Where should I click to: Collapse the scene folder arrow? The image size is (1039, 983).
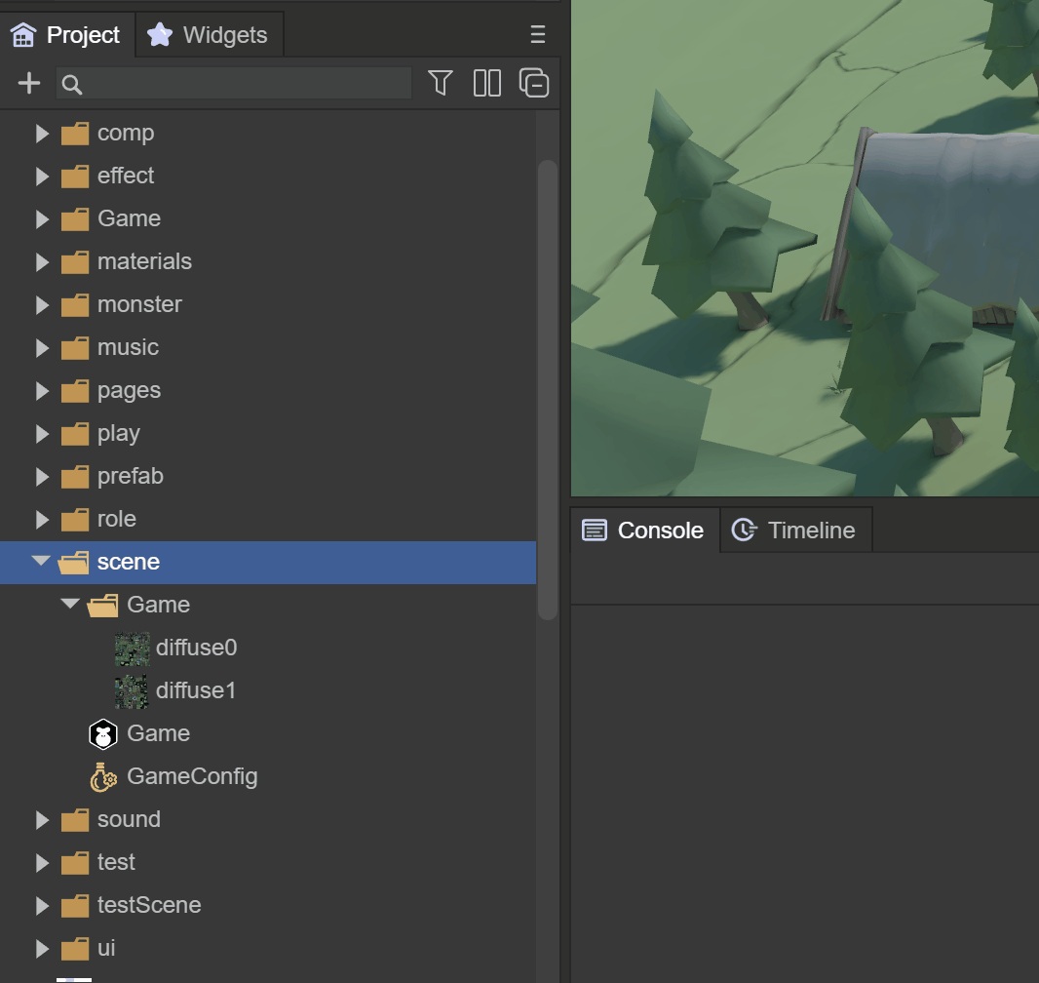(x=41, y=562)
